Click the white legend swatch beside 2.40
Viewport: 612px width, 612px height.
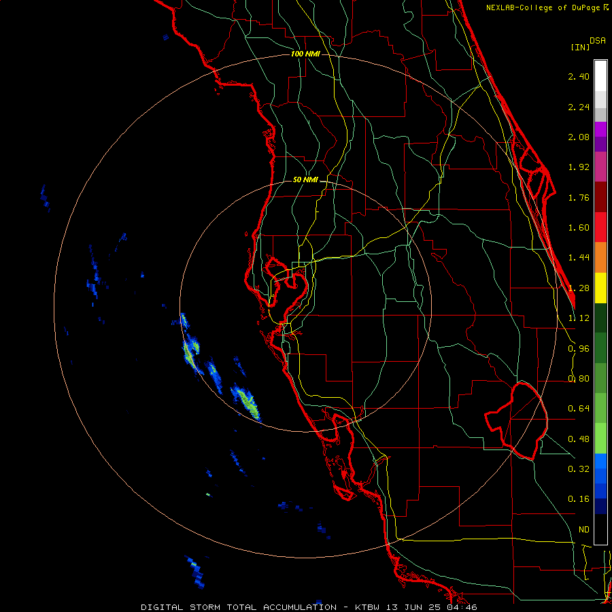[x=600, y=75]
